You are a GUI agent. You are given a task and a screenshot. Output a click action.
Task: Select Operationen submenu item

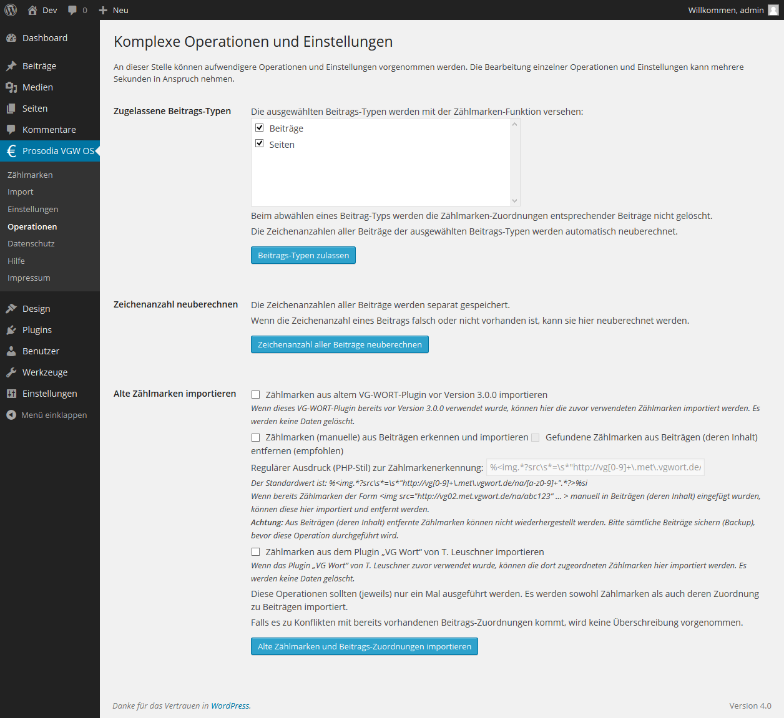[32, 227]
